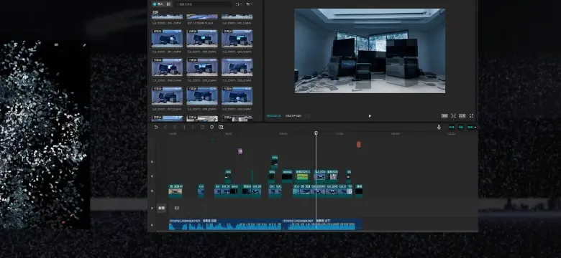The height and width of the screenshot is (258, 561).
Task: Select the 全部 (All) category label
Action: pos(155,12)
